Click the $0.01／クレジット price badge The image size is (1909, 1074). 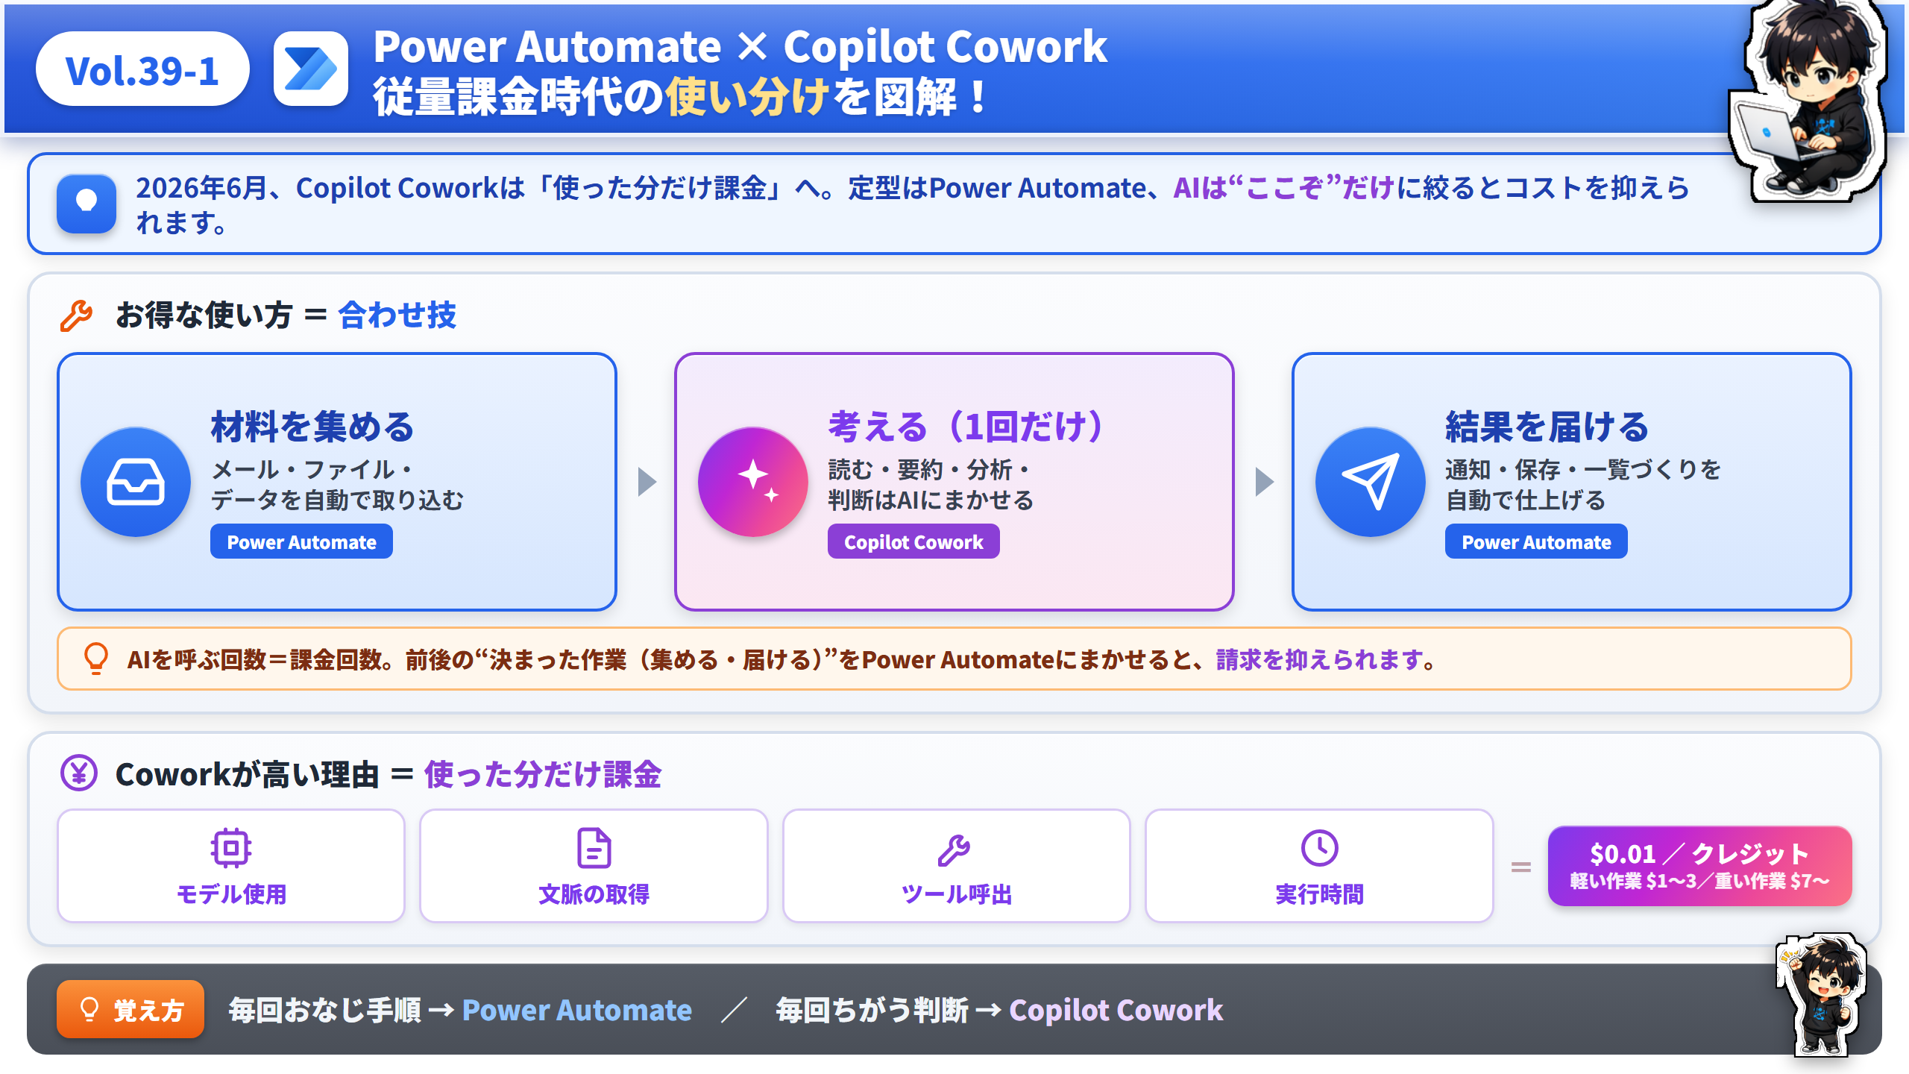click(1699, 866)
